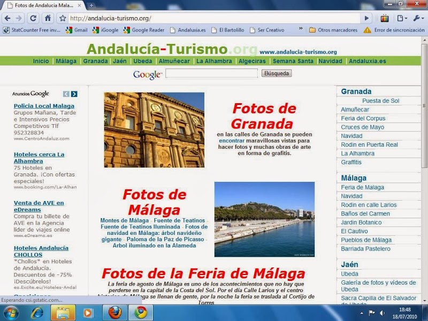The height and width of the screenshot is (321, 428).
Task: Open Puesta de Sol in the Granada sidebar
Action: click(380, 101)
